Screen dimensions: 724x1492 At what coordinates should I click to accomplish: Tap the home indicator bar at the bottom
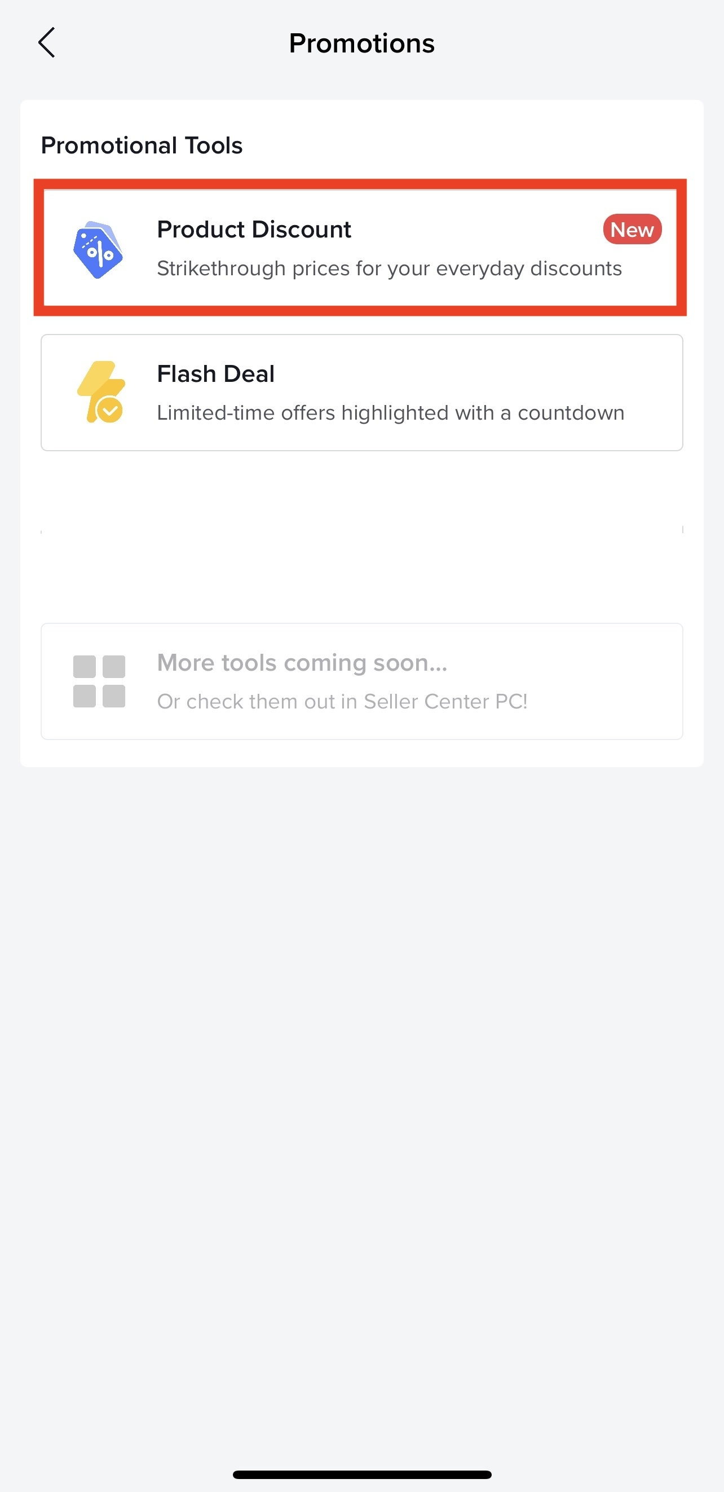click(361, 1474)
